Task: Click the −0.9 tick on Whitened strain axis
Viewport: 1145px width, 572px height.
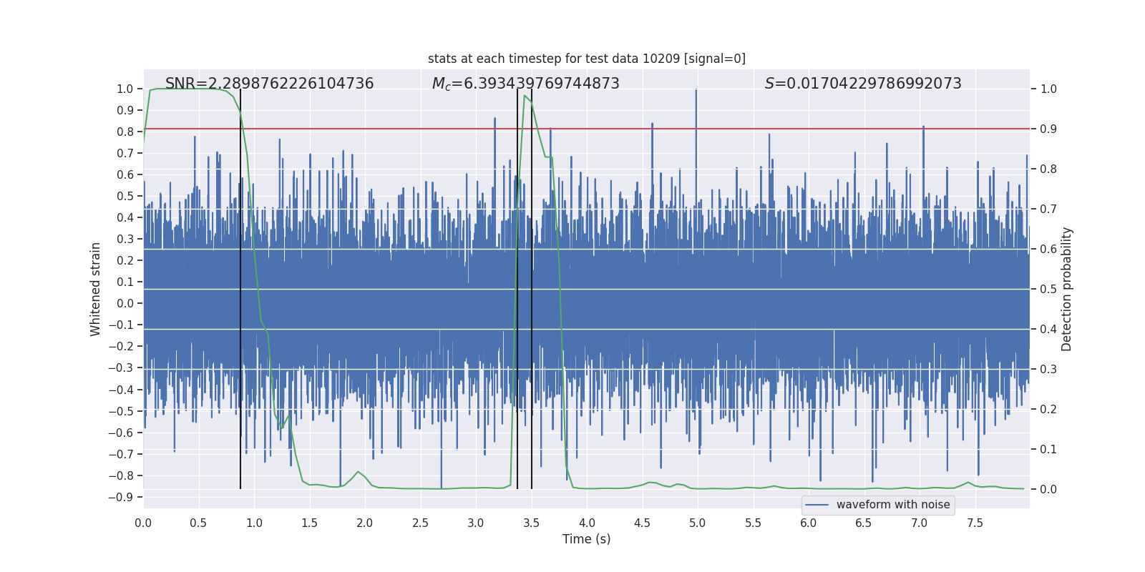Action: [122, 497]
